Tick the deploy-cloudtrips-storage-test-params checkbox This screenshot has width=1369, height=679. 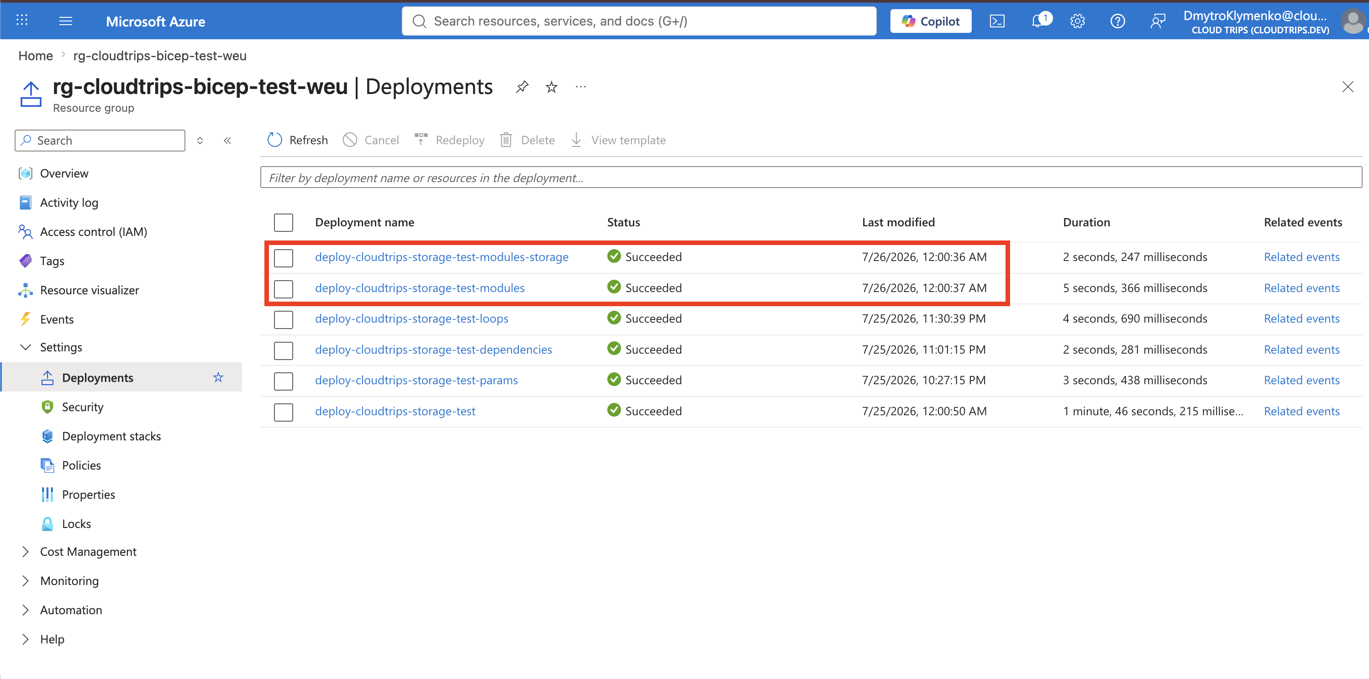[x=283, y=381]
